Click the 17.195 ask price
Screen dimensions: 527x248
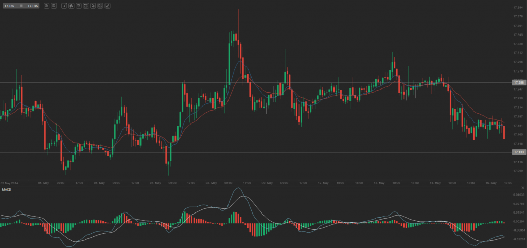pos(32,6)
